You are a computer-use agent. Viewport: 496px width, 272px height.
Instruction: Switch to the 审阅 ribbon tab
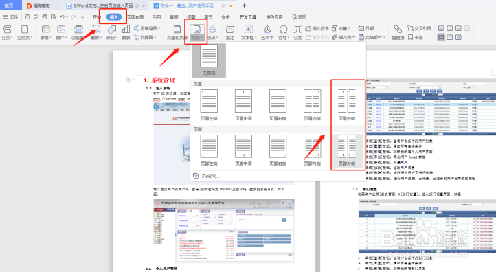174,17
